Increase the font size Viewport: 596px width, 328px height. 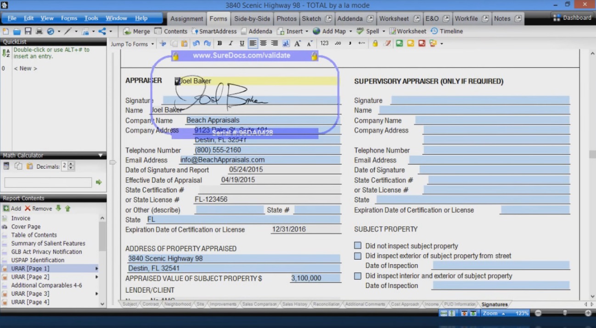297,44
